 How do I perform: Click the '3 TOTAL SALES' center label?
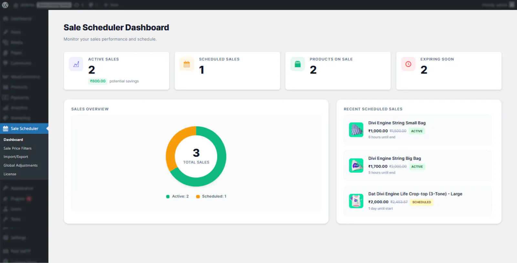(x=196, y=156)
